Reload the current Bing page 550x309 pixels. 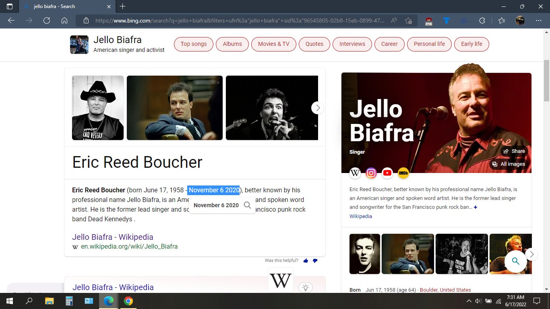click(x=47, y=21)
